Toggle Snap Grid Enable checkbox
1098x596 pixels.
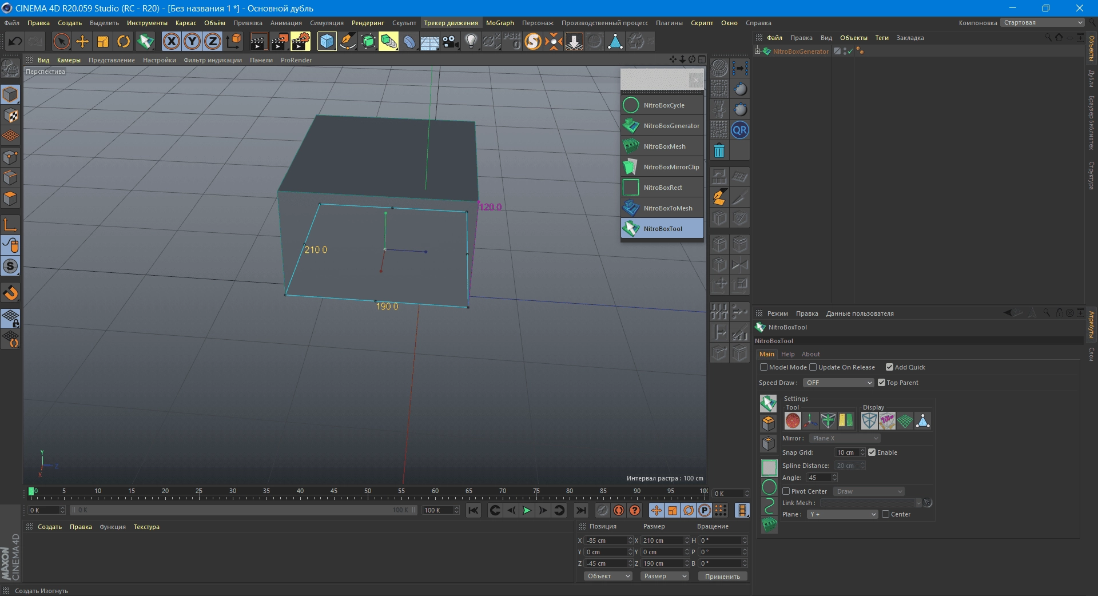pyautogui.click(x=872, y=452)
